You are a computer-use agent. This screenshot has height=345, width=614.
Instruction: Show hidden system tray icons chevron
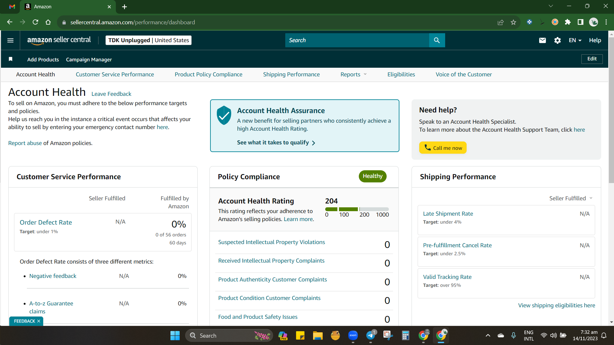[x=488, y=335]
